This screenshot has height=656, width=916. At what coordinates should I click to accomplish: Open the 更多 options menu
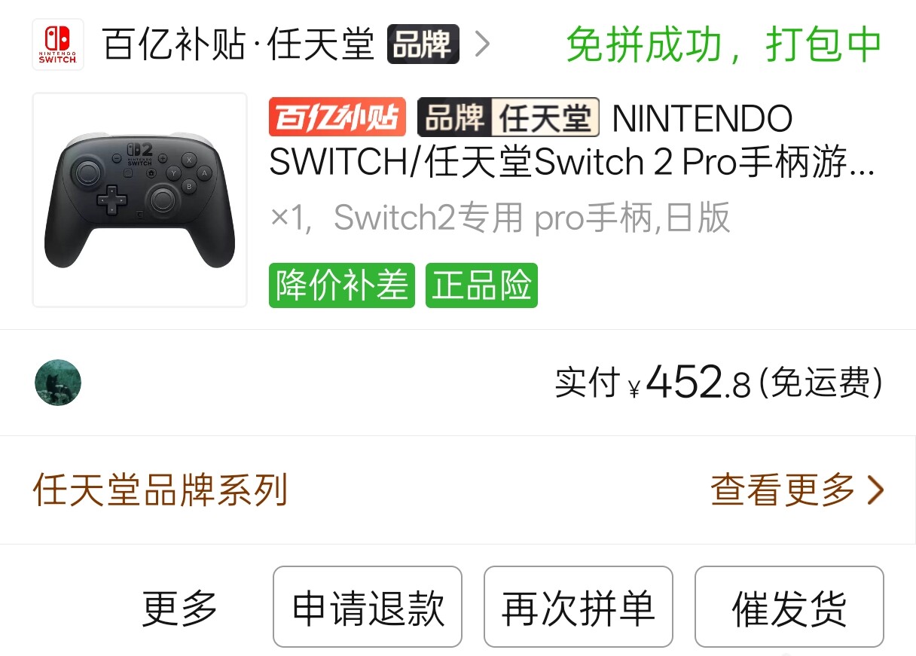click(x=180, y=608)
